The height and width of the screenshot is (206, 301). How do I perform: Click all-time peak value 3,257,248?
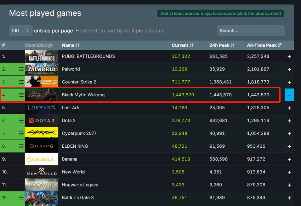(258, 56)
